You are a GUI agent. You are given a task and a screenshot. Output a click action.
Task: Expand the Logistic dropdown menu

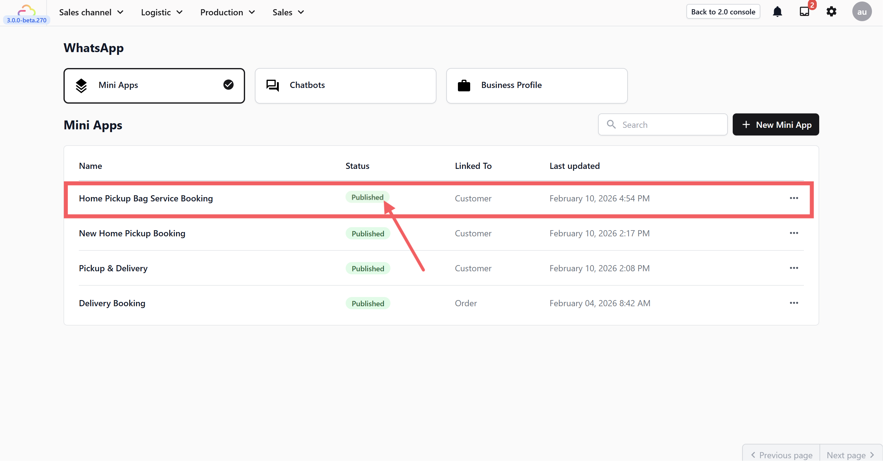pos(161,12)
